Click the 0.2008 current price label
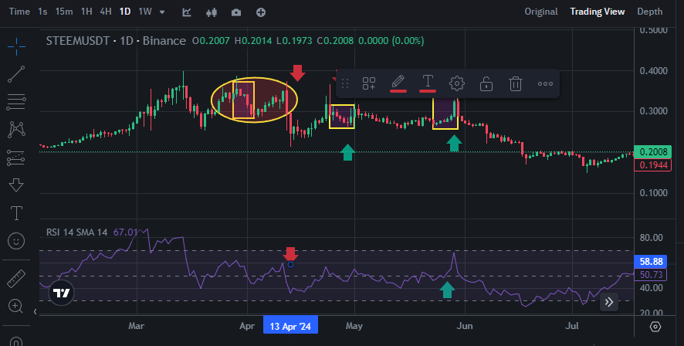The height and width of the screenshot is (346, 684). (x=652, y=152)
